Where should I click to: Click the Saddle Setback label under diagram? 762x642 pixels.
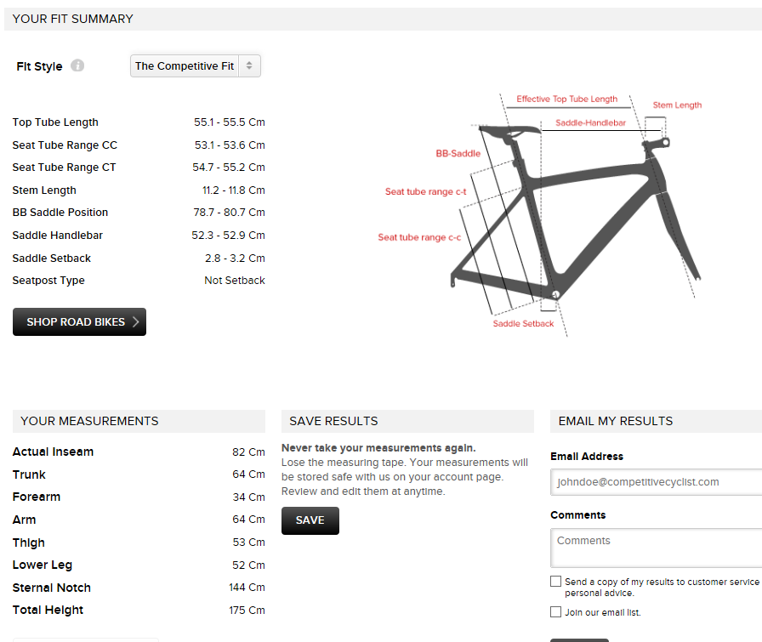point(523,324)
